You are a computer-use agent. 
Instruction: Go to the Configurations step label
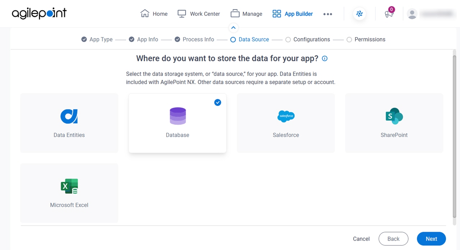coord(312,40)
